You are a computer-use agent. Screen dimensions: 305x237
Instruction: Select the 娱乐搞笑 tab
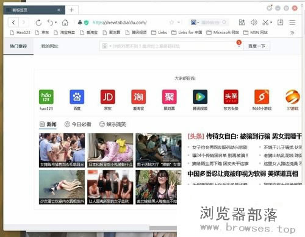(113, 124)
